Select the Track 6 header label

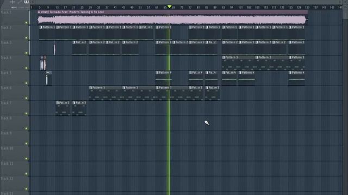click(6, 88)
